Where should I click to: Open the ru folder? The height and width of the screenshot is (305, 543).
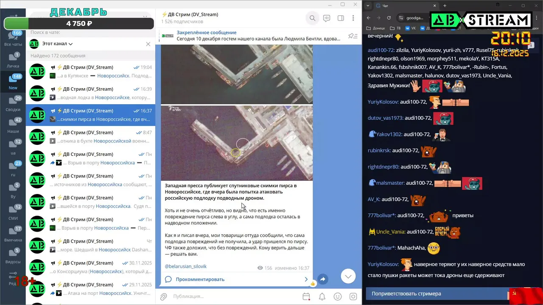point(13,169)
